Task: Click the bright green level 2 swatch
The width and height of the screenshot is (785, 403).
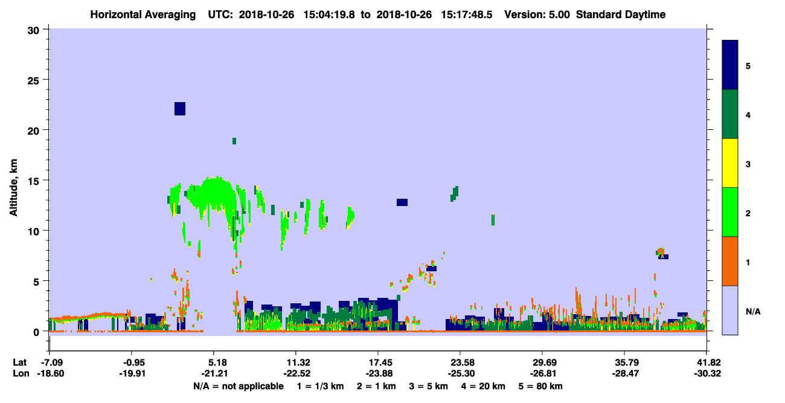Action: tap(730, 212)
